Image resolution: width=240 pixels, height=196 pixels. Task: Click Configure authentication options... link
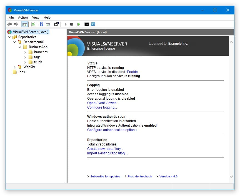click(113, 130)
